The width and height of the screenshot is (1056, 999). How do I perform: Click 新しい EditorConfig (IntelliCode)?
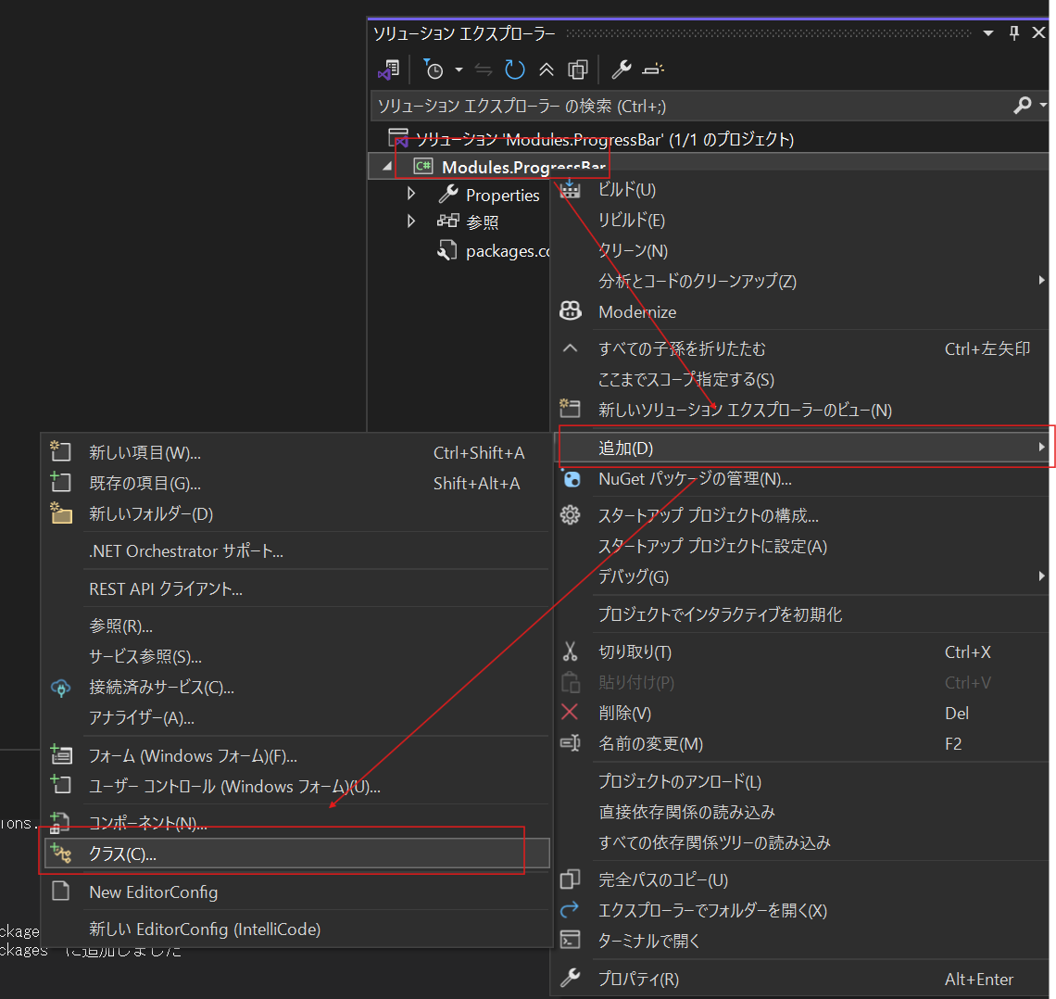(297, 929)
